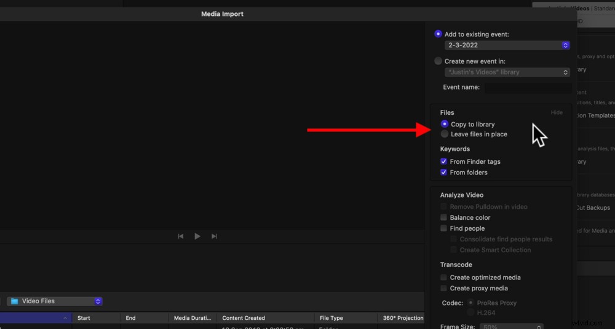Skip to the next clip button

(214, 236)
